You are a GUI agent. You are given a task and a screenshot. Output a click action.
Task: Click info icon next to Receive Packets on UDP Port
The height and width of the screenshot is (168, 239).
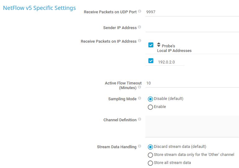(139, 11)
